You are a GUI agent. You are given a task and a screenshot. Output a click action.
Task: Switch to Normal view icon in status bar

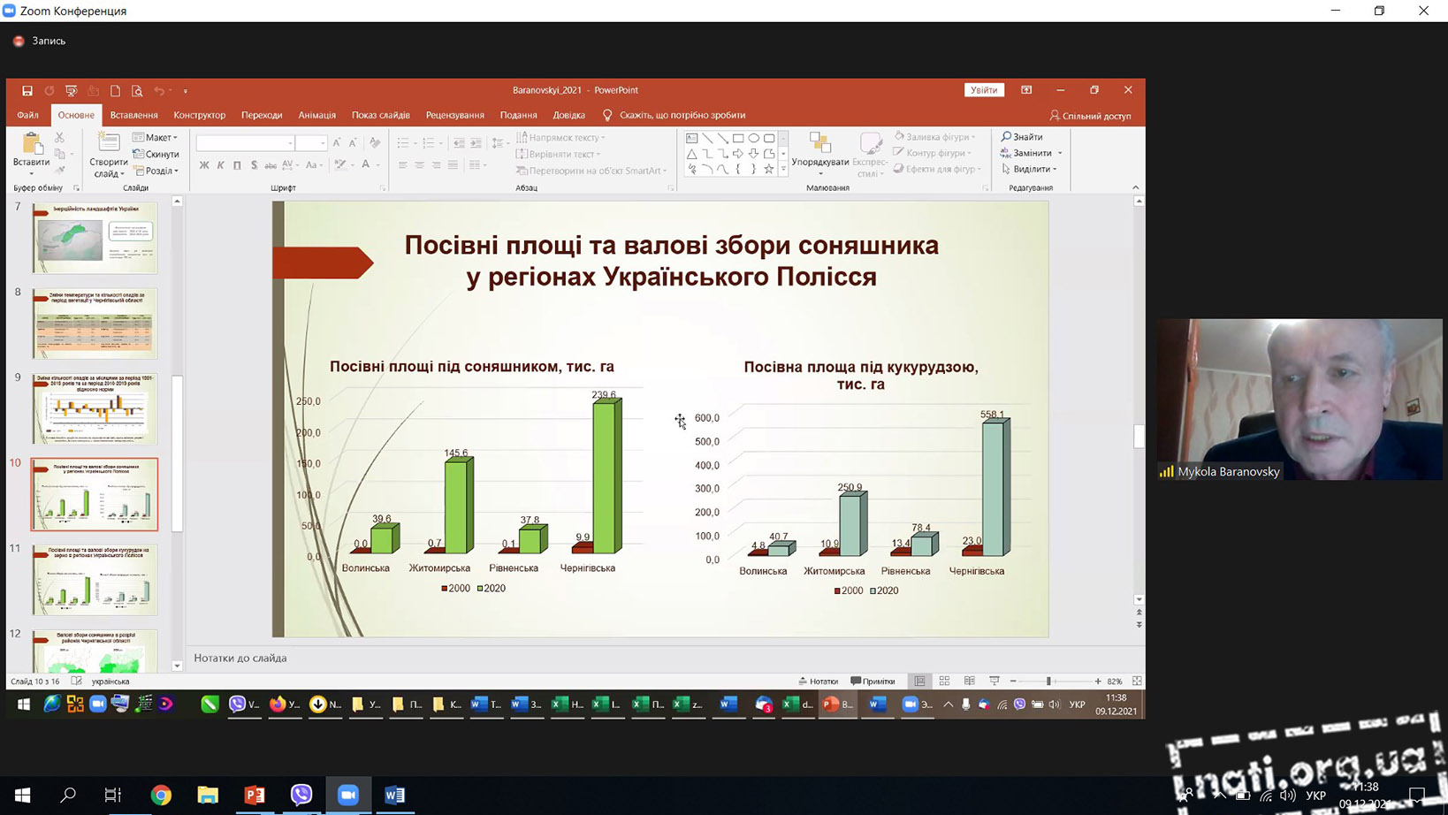click(x=919, y=682)
